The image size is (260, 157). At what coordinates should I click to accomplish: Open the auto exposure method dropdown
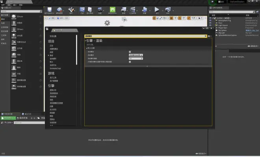[x=136, y=55]
